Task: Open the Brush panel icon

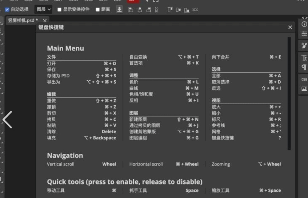Action: [x=304, y=45]
